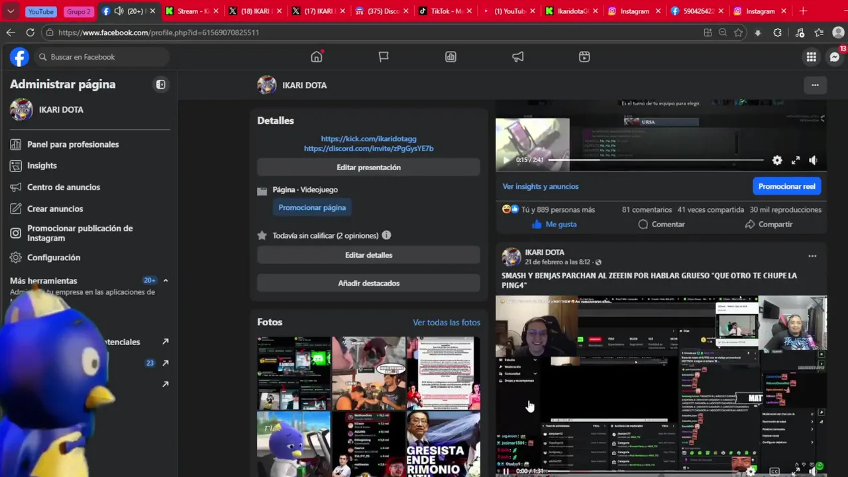The height and width of the screenshot is (477, 848).
Task: Open the Grupo 2 tab group label
Action: point(79,12)
